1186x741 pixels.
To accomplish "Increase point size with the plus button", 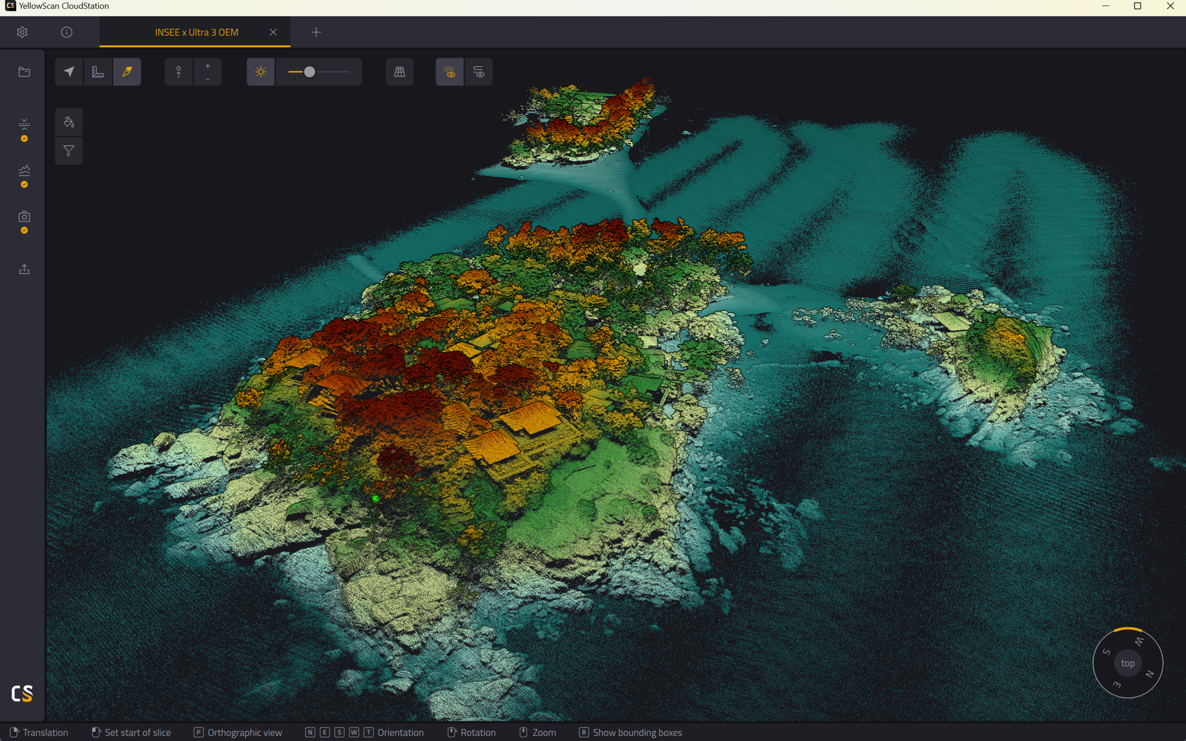I will (208, 66).
